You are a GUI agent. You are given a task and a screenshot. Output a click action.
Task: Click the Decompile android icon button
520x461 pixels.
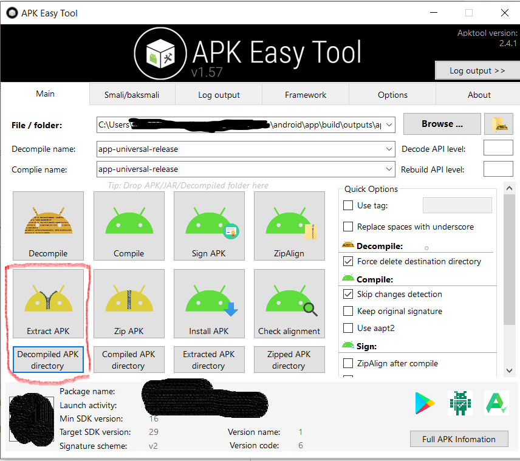(48, 226)
